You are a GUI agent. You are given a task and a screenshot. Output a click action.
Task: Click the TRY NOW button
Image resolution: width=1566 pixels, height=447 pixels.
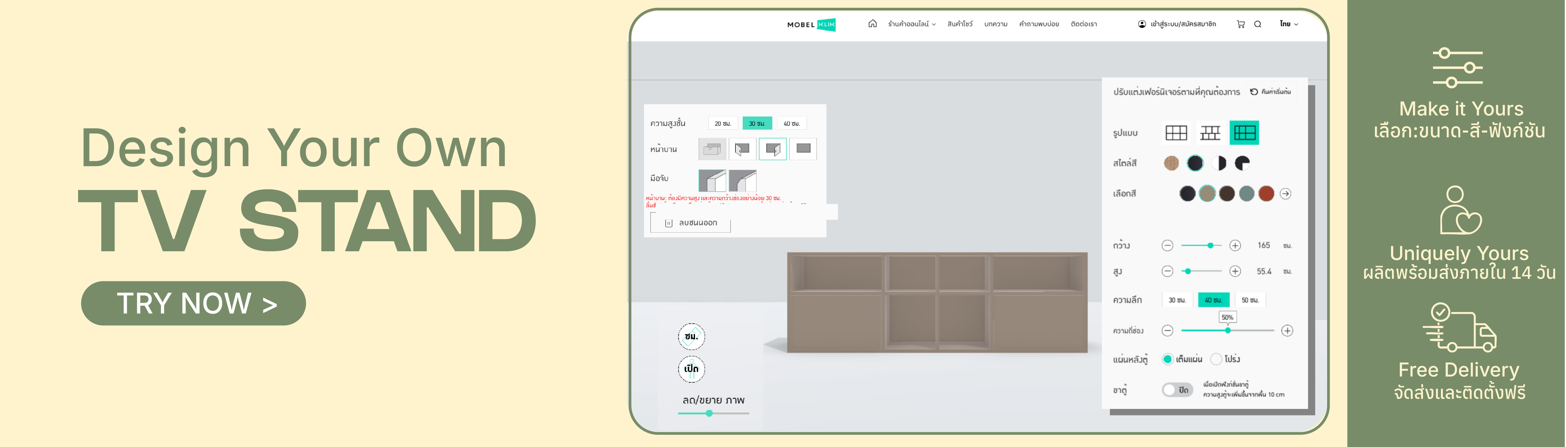coord(193,303)
